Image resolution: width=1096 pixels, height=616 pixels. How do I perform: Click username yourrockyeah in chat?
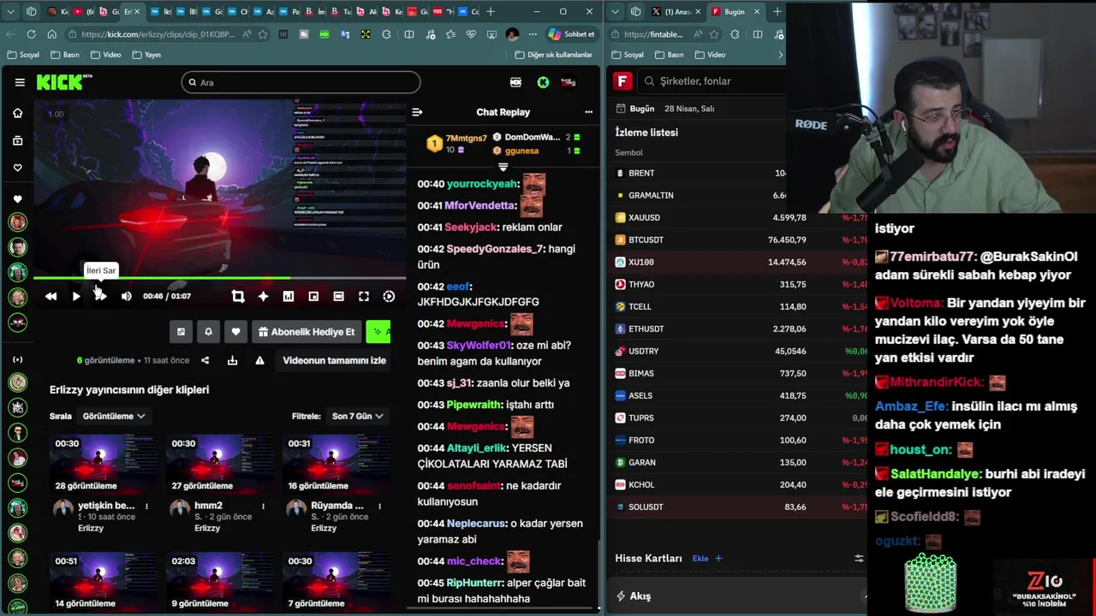click(x=482, y=184)
